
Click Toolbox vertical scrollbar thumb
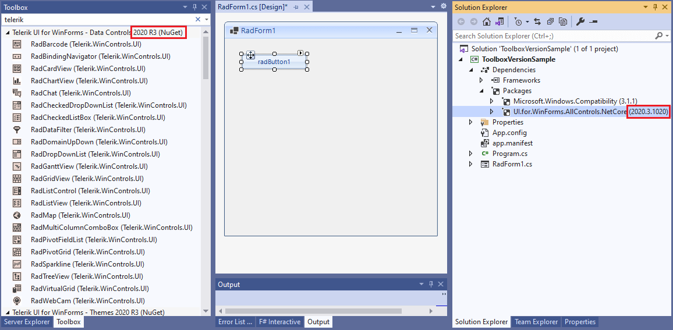pyautogui.click(x=206, y=58)
